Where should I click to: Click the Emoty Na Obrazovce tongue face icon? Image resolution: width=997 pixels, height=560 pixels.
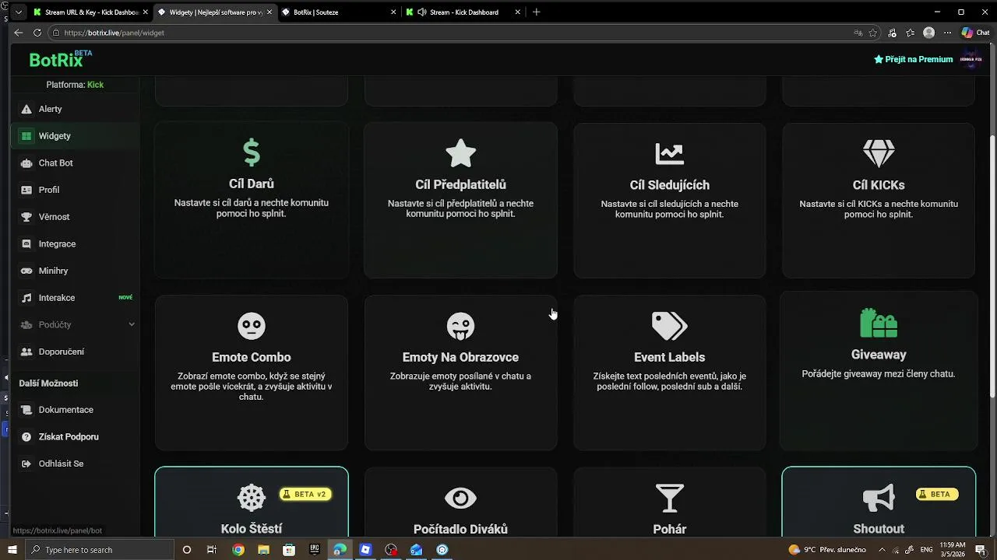click(x=460, y=326)
